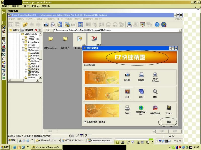The image size is (201, 150).
Task: Expand the 我的網站 folder node
Action: click(x=26, y=72)
